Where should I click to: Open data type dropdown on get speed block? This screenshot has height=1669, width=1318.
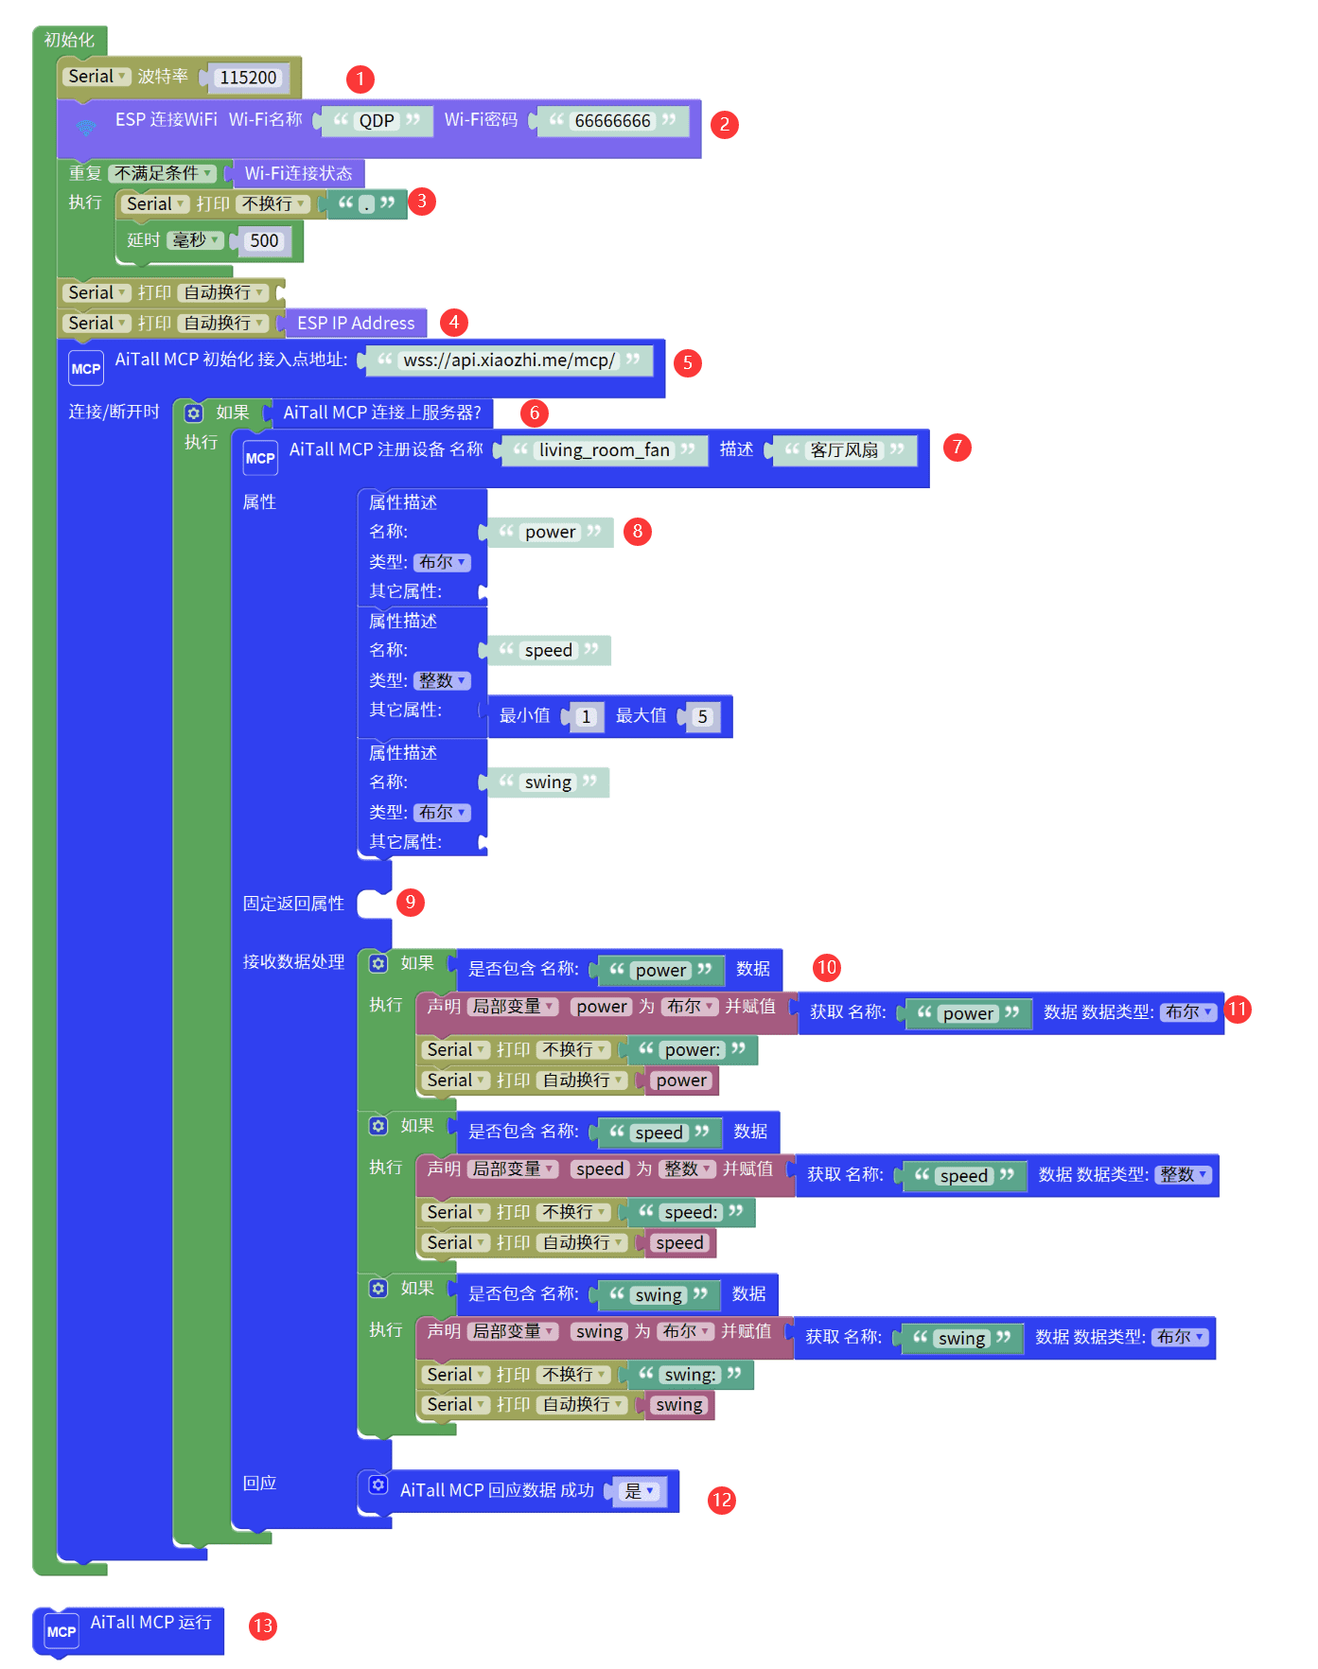point(1183,1175)
